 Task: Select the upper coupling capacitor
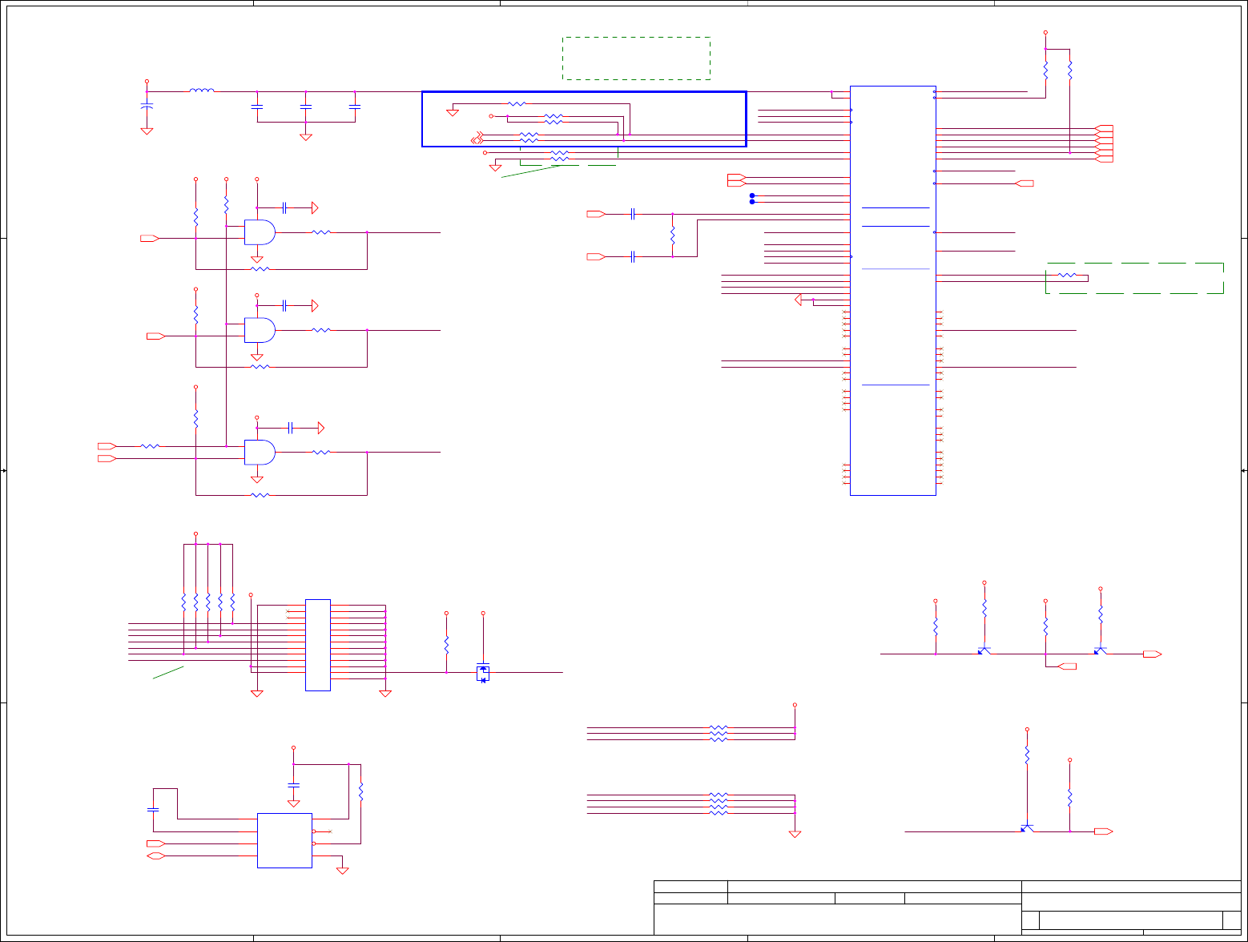click(x=633, y=214)
